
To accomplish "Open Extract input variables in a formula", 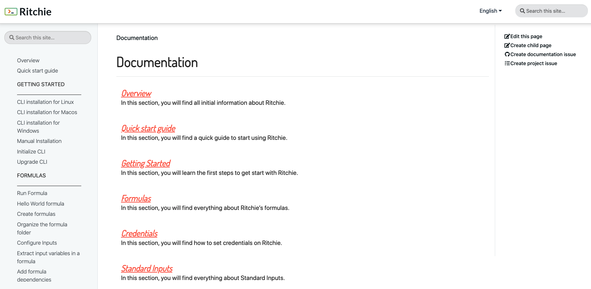I will coord(48,257).
